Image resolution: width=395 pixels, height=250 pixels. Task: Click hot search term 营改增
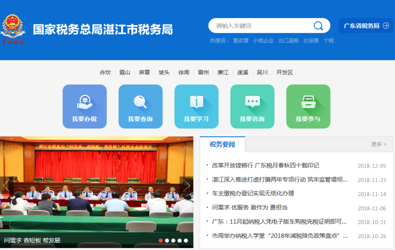pyautogui.click(x=241, y=41)
